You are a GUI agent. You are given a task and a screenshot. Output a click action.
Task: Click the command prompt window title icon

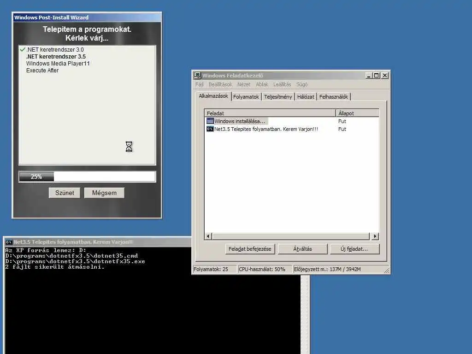coord(9,242)
